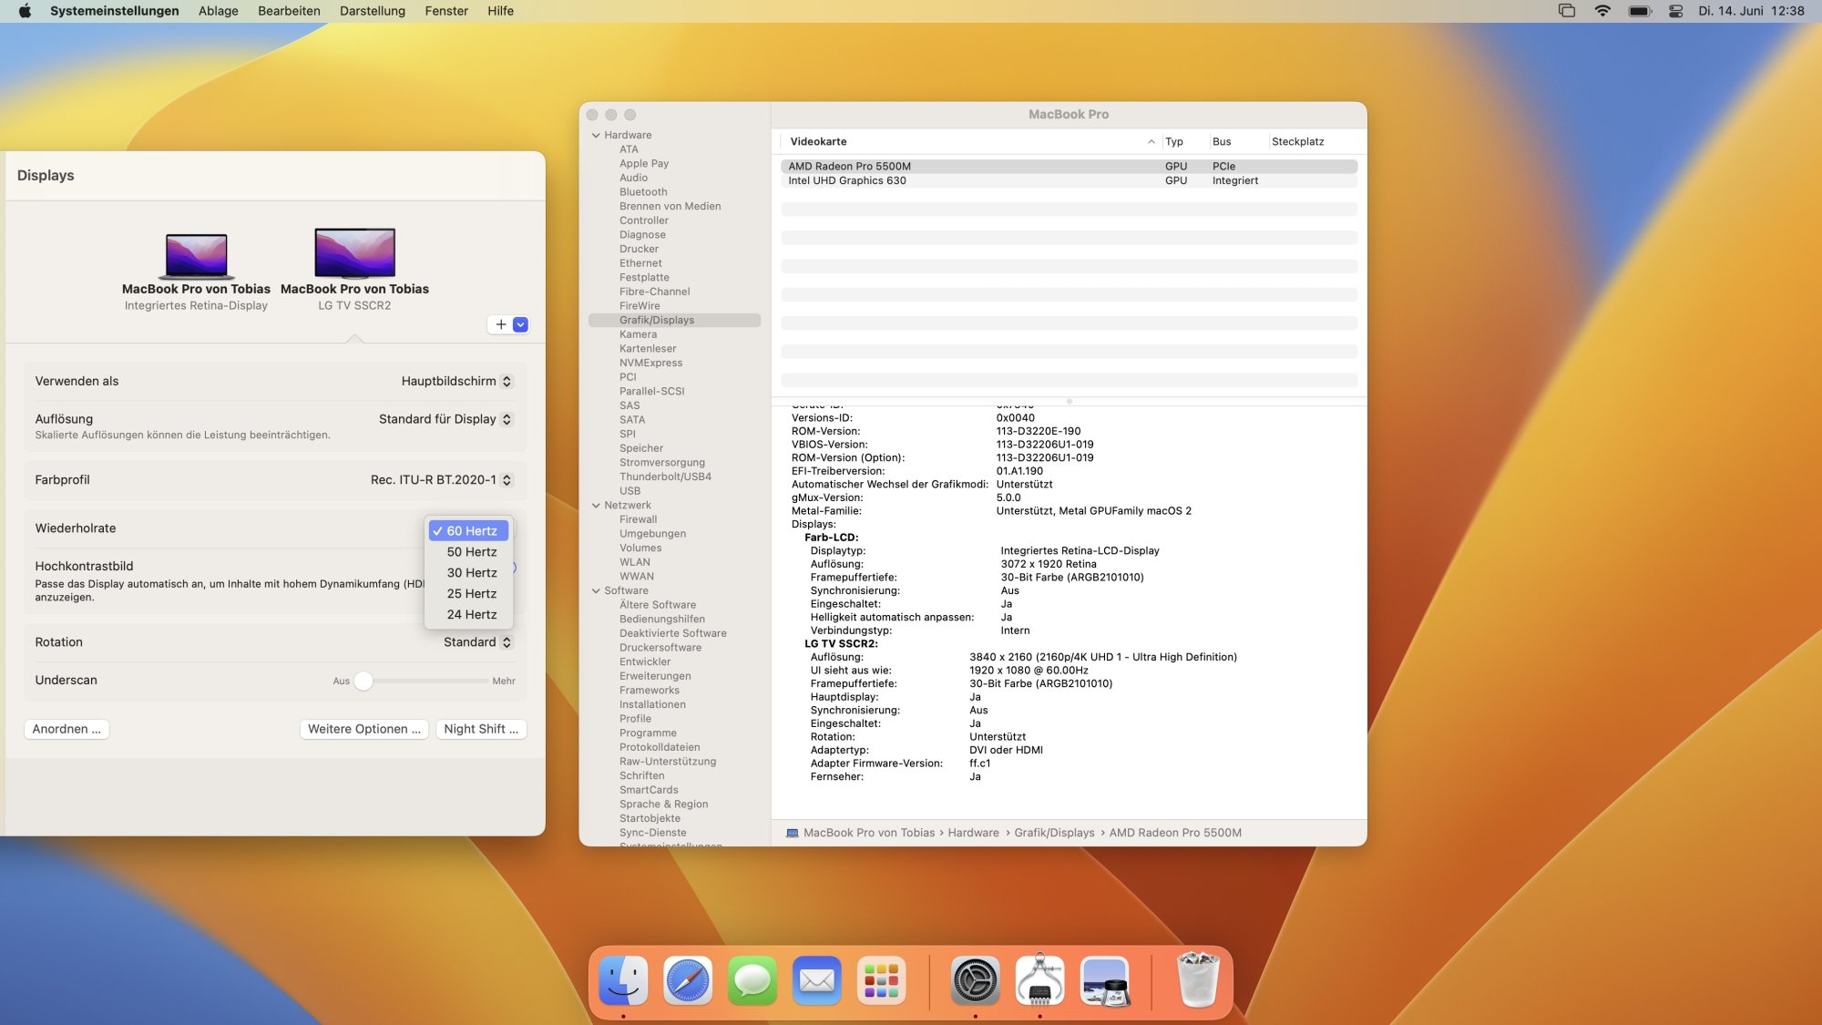Open Mail app in Dock

point(817,980)
